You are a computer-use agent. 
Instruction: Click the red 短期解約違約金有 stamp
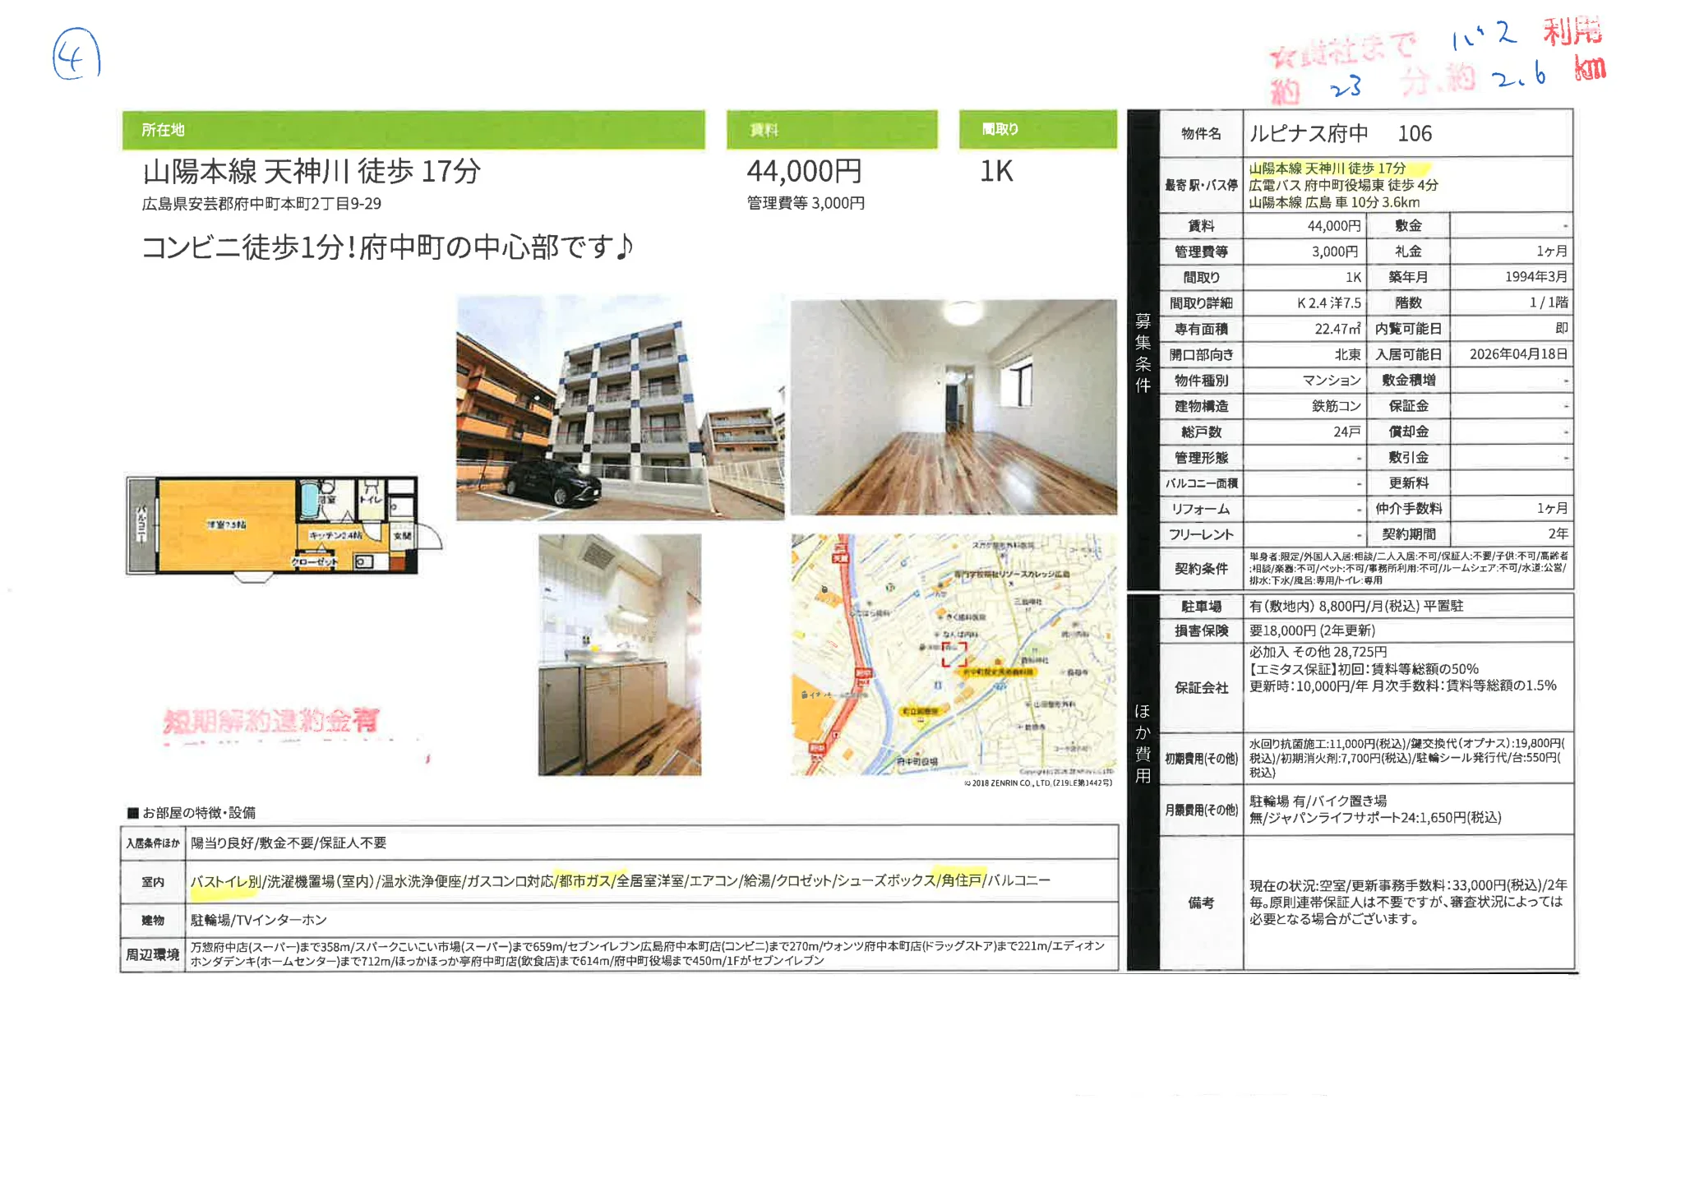point(271,722)
